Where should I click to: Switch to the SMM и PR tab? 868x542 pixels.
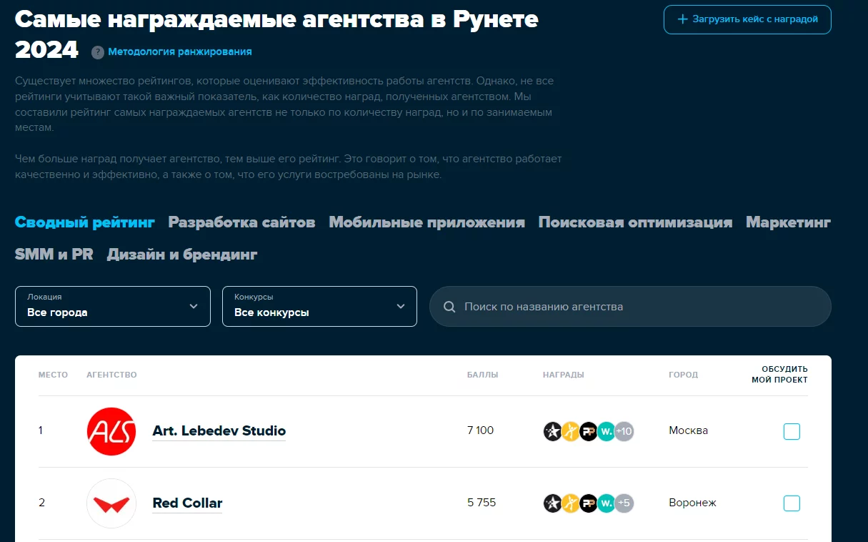coord(54,254)
